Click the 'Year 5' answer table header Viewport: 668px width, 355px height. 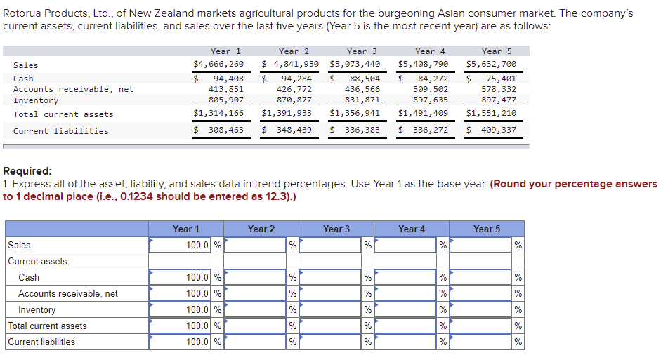tap(487, 229)
